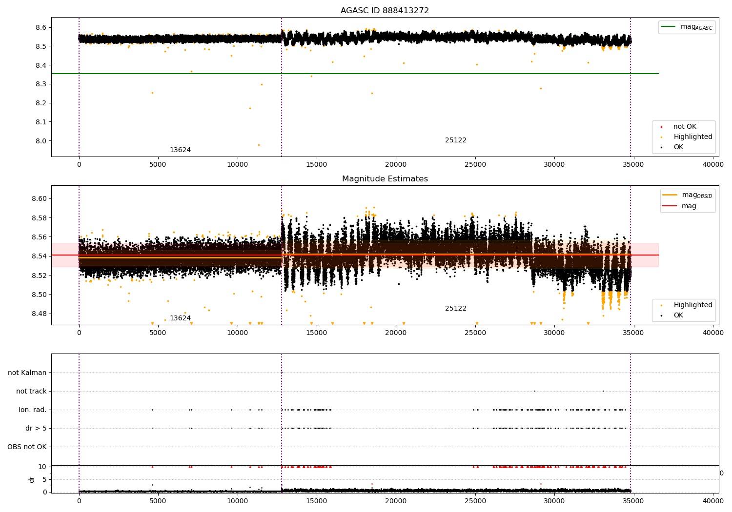Click "25122" in the Magnitude Estimates plot

tap(456, 309)
